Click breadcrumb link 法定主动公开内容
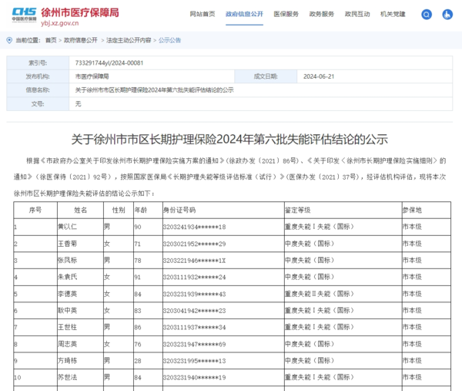Viewport: 462px width, 391px height. (x=129, y=40)
